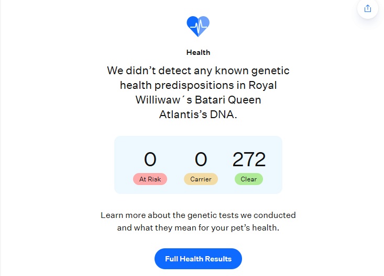Click the zero count above At Risk
Image resolution: width=384 pixels, height=276 pixels.
pos(150,159)
